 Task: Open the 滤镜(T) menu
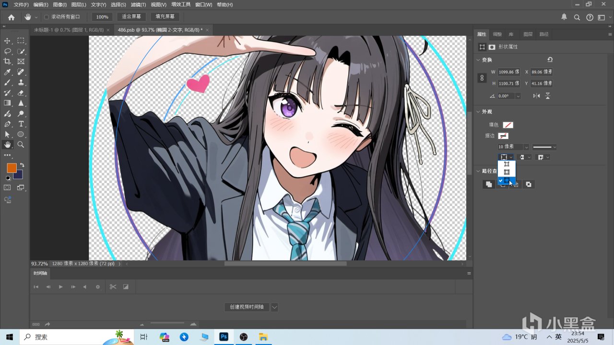tap(139, 4)
